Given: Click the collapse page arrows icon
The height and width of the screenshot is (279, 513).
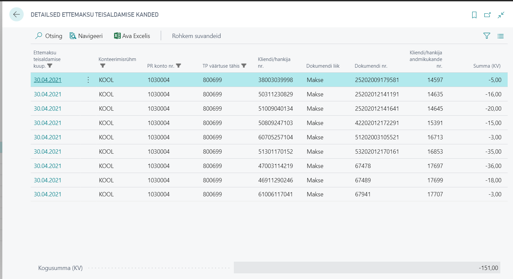Looking at the screenshot, I should [x=501, y=15].
